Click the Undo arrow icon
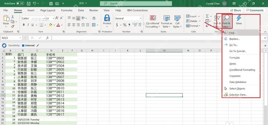This screenshot has height=125, width=268. [35, 3]
